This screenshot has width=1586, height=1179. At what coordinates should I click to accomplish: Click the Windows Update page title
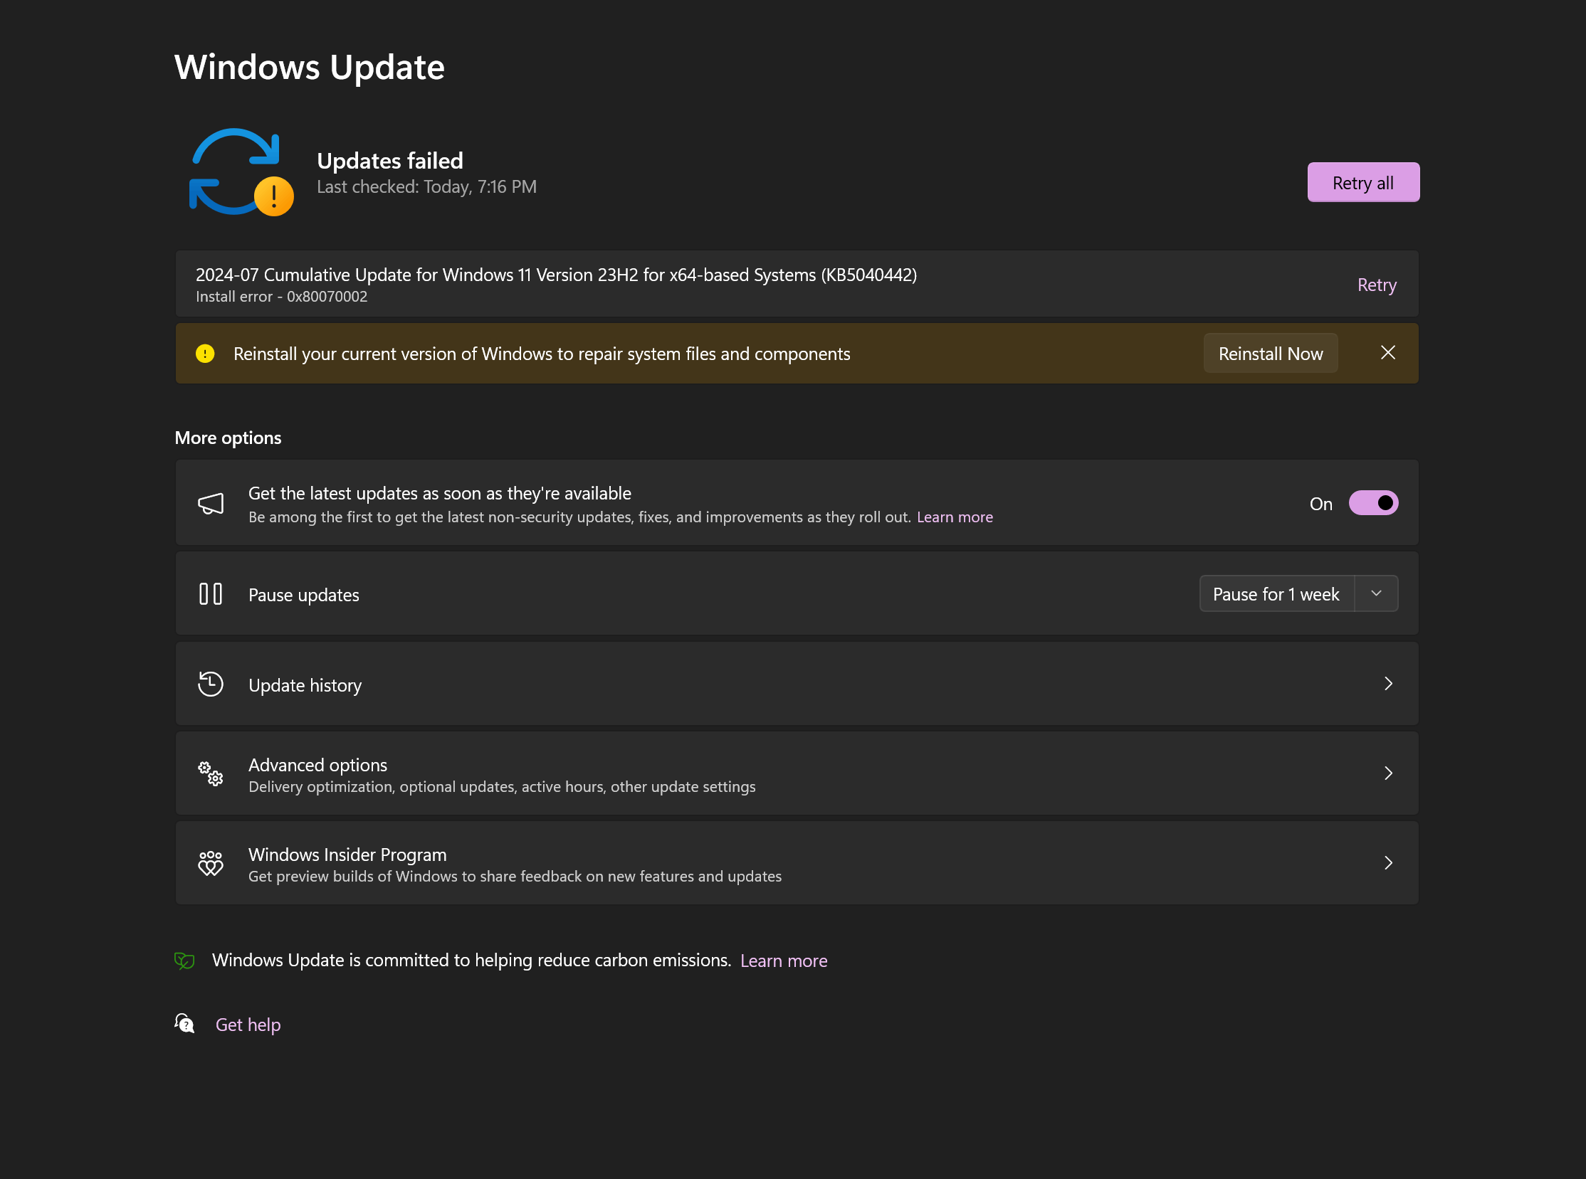tap(309, 68)
